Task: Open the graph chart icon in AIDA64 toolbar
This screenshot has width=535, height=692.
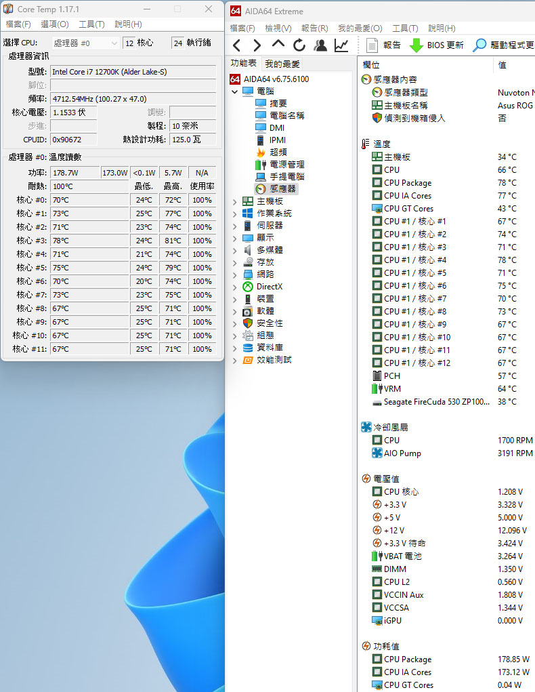Action: click(341, 45)
